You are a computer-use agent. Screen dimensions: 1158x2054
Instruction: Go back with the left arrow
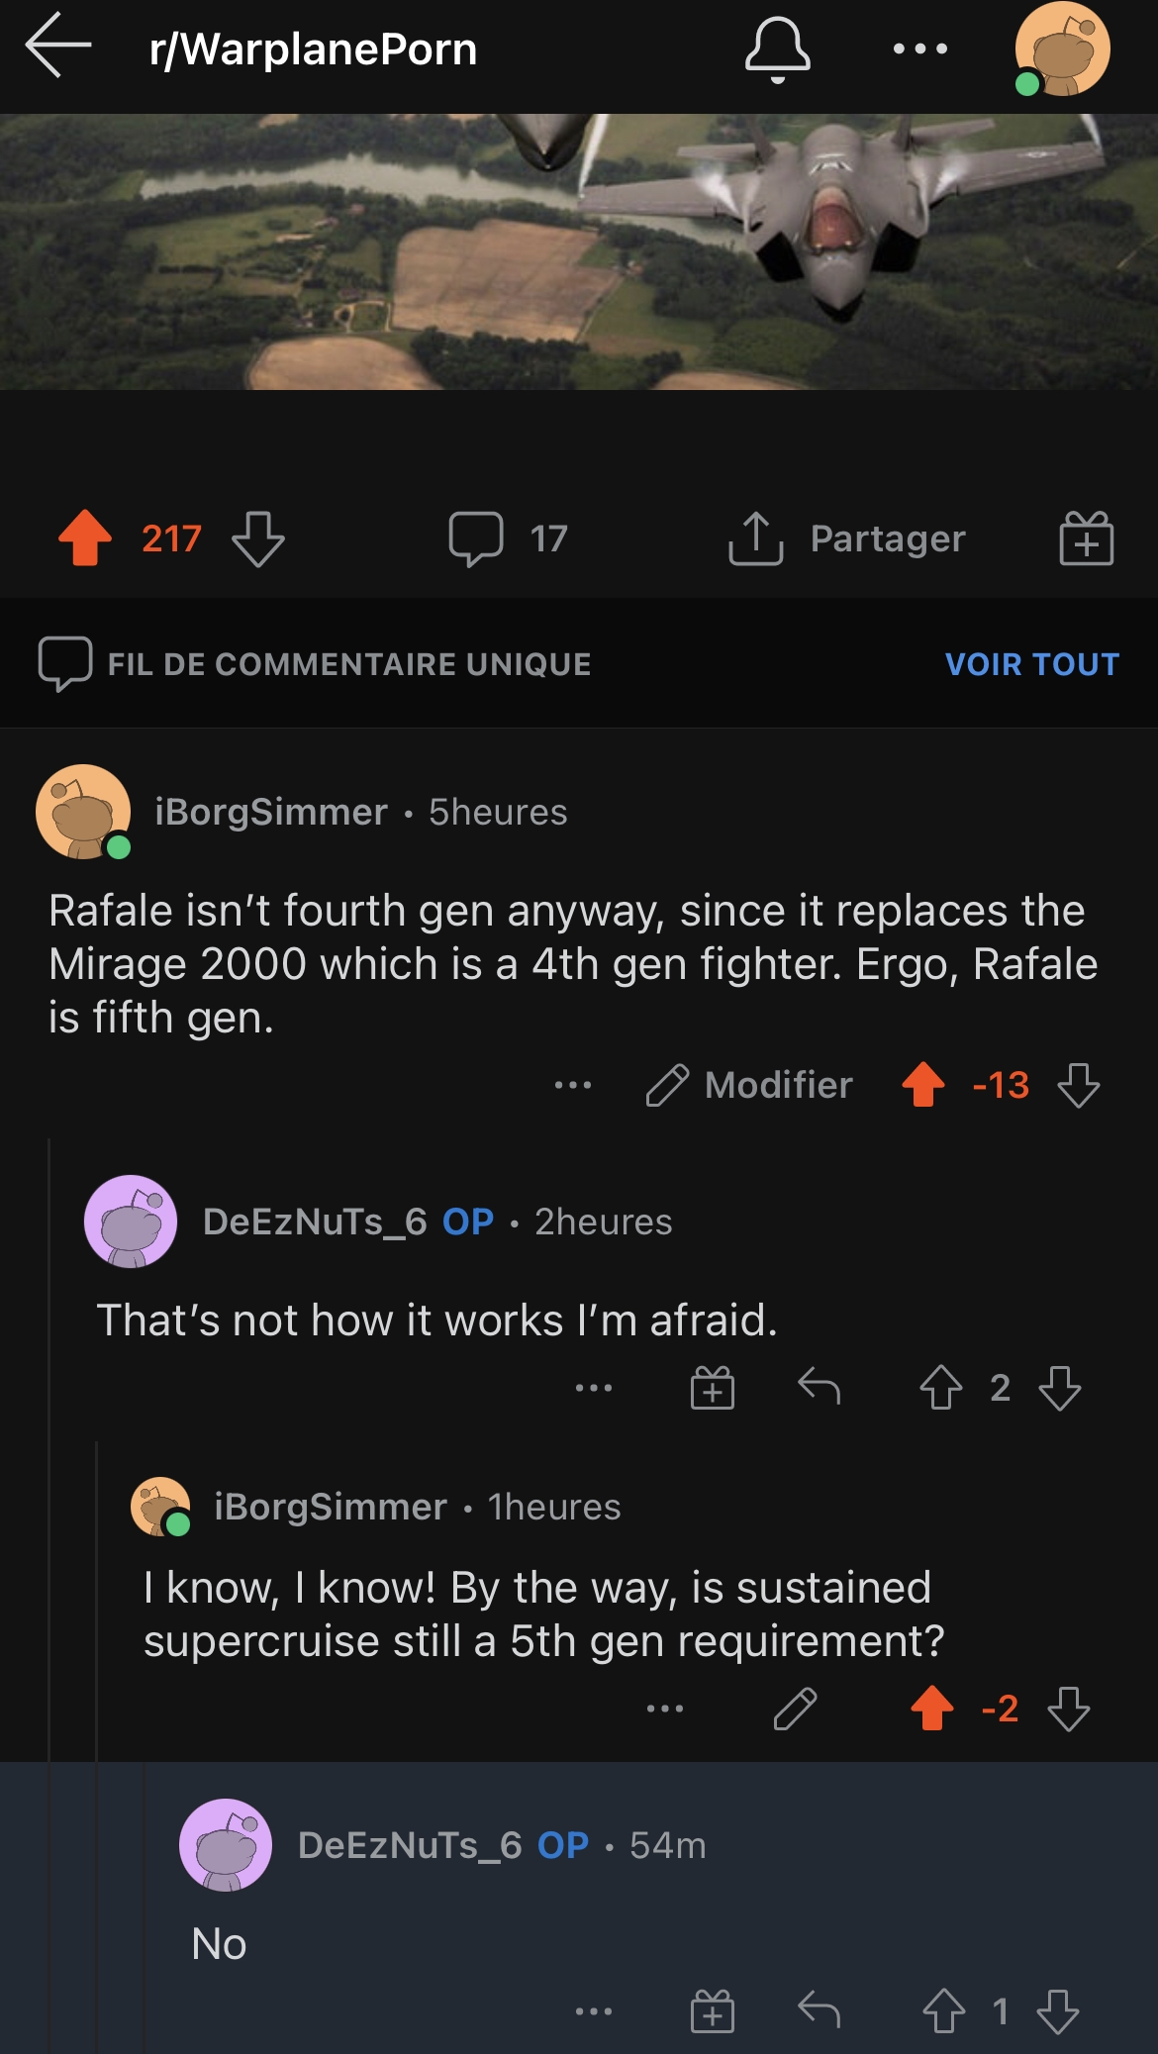(x=58, y=46)
